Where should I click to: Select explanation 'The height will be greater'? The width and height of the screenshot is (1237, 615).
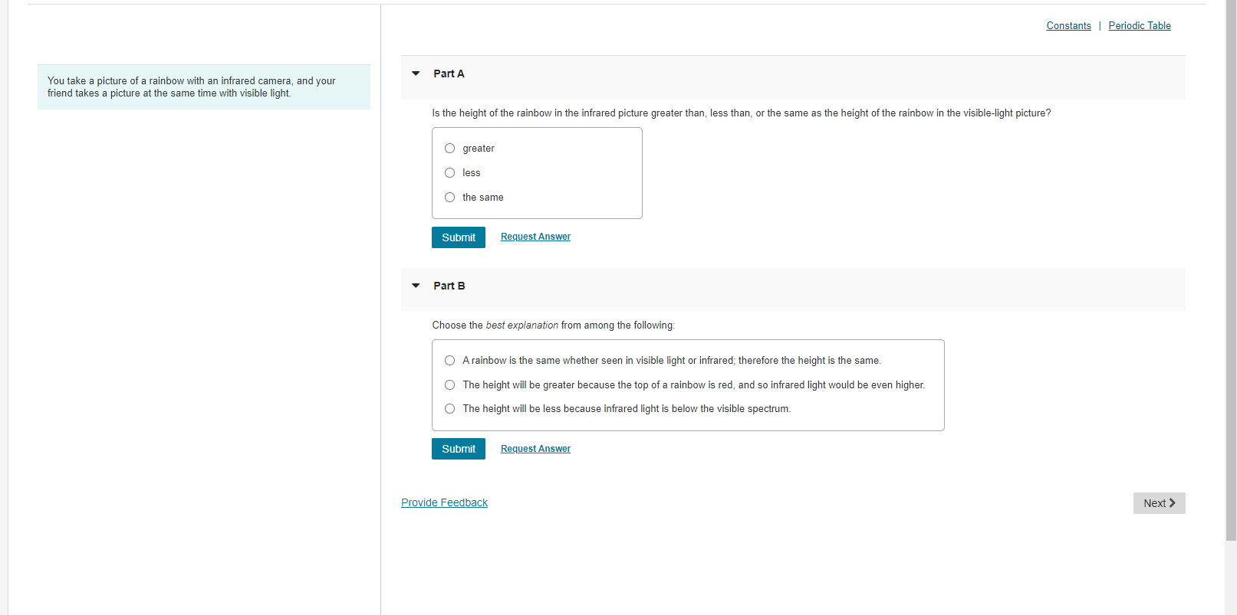[x=450, y=385]
